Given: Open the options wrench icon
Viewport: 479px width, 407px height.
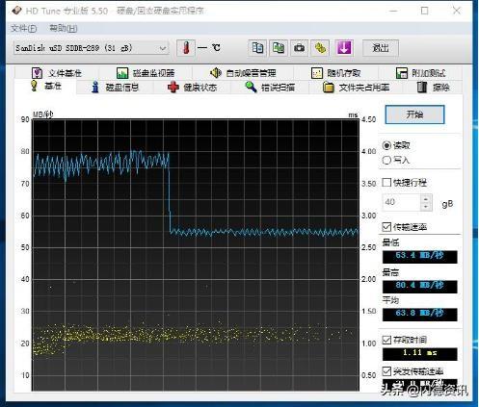Looking at the screenshot, I should point(320,48).
